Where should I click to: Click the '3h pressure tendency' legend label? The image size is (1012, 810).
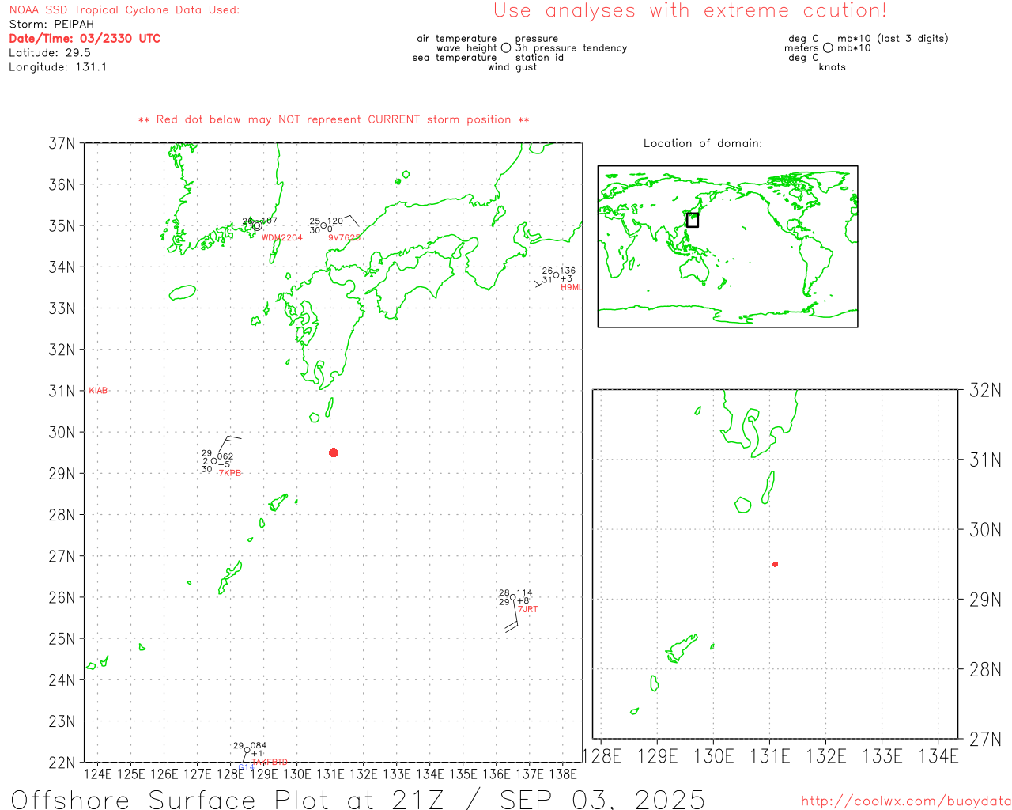click(x=571, y=48)
